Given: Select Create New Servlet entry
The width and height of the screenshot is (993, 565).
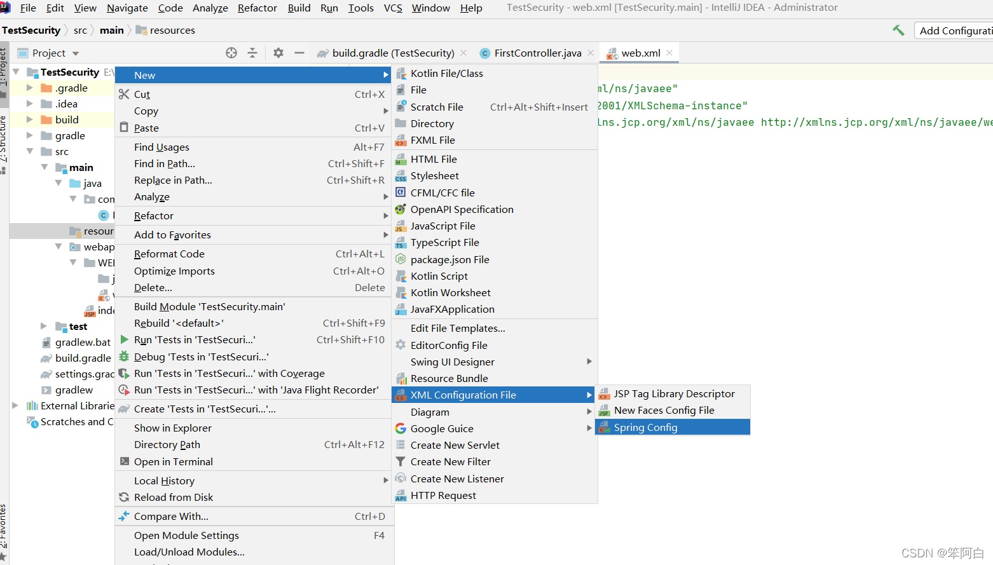Looking at the screenshot, I should click(x=495, y=445).
